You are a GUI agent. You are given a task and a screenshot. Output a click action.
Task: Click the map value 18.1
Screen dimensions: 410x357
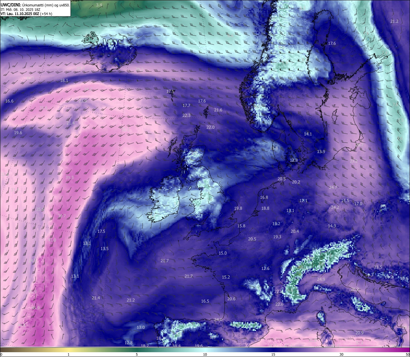click(64, 81)
